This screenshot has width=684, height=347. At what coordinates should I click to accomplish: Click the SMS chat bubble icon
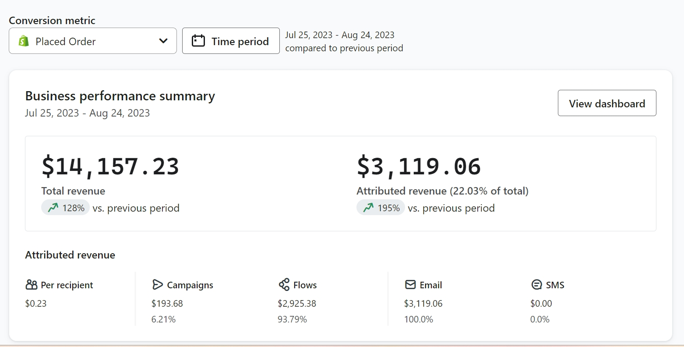pos(536,285)
